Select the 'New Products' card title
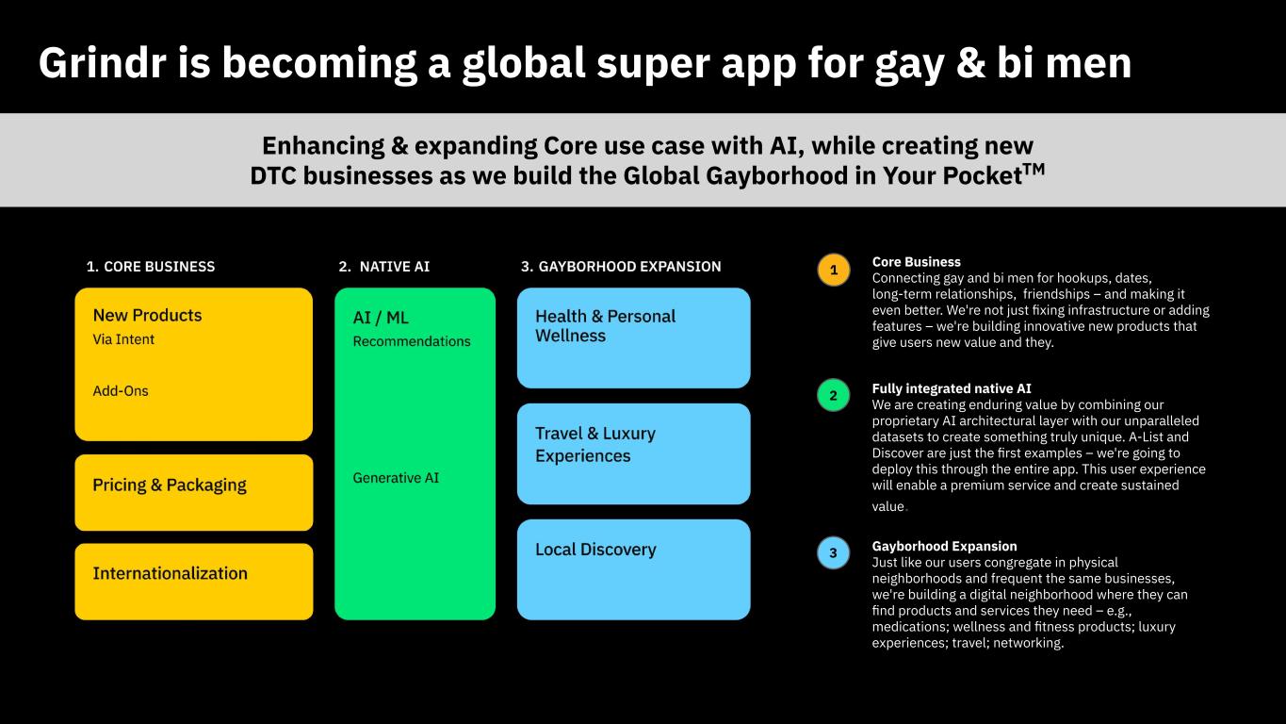This screenshot has height=724, width=1286. click(147, 316)
